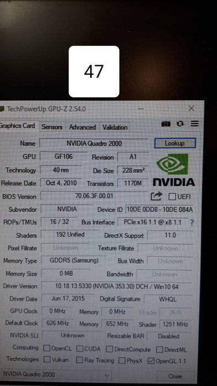Toggle the Ray Tracing checkbox
Viewport: 217px width, 386px height.
pyautogui.click(x=79, y=360)
